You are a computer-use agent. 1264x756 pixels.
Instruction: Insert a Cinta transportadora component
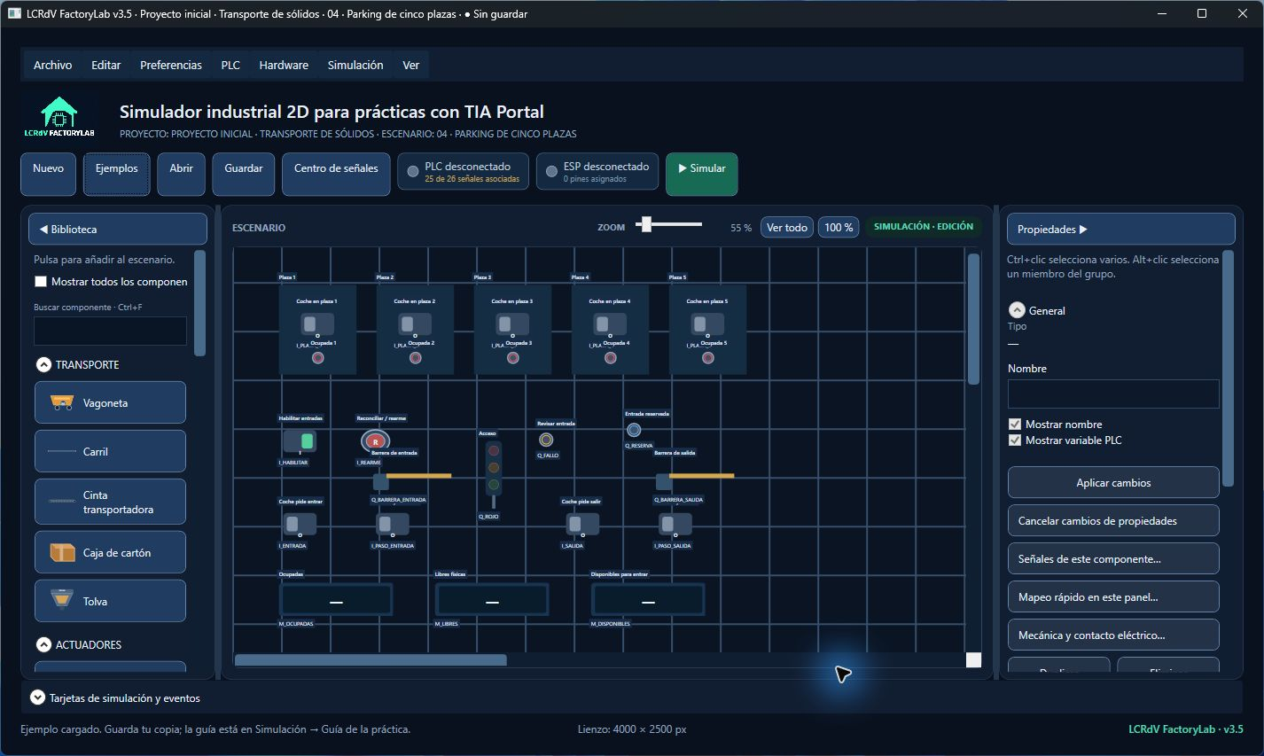coord(110,502)
